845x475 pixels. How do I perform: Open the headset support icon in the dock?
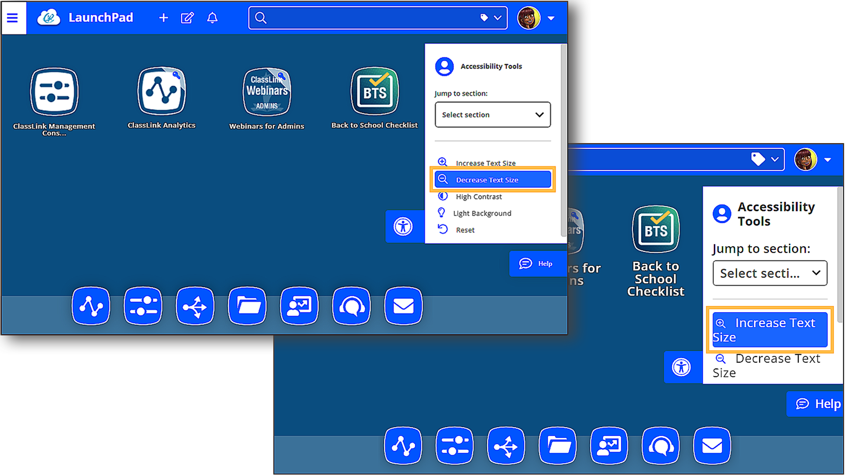(351, 306)
